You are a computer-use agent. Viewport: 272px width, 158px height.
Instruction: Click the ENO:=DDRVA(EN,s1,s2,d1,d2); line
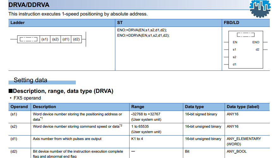pyautogui.click(x=143, y=35)
